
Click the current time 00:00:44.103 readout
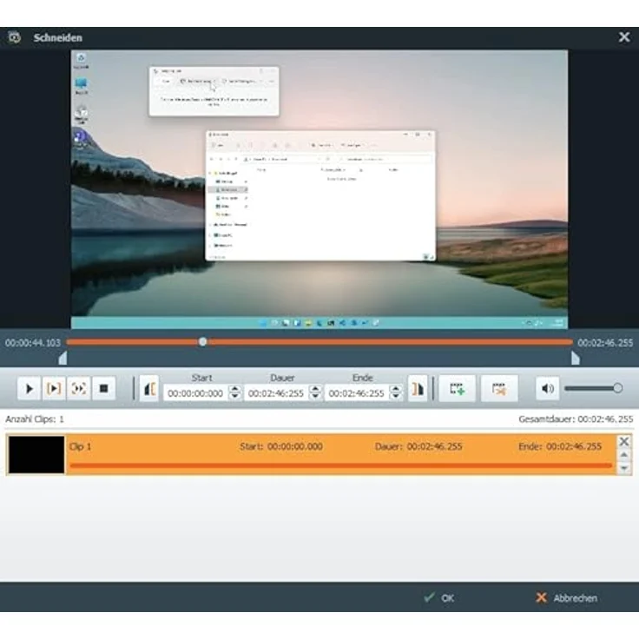click(x=33, y=343)
